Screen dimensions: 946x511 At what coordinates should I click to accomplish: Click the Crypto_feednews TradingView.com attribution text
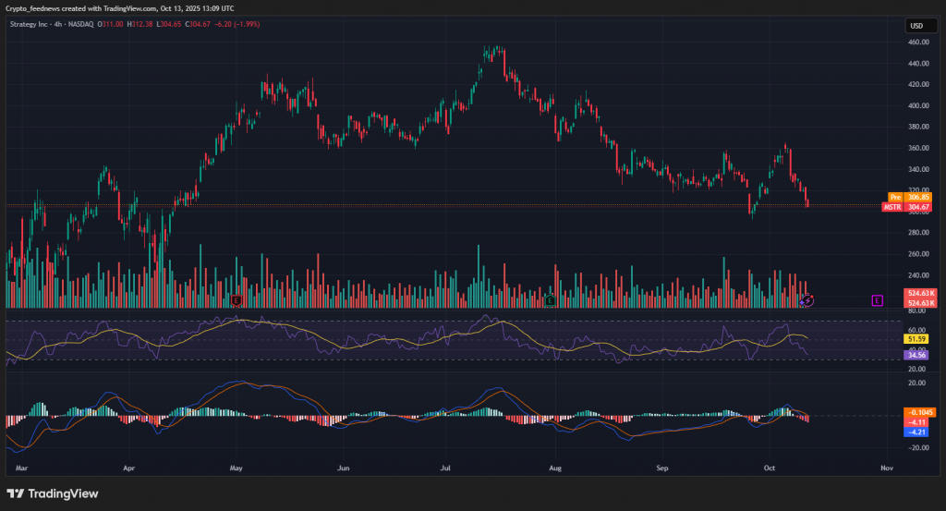120,9
